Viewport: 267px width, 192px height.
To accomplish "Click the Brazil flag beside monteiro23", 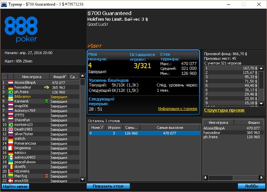I will point(11,124).
